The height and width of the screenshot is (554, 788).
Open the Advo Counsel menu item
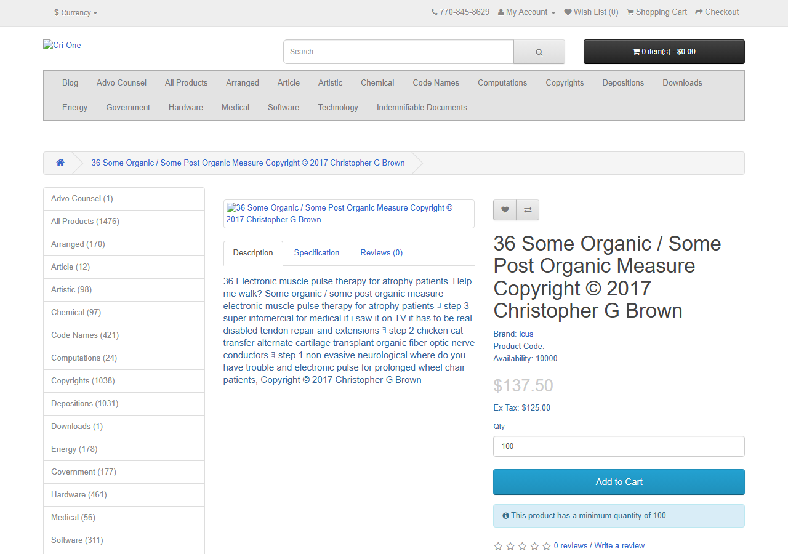tap(121, 83)
